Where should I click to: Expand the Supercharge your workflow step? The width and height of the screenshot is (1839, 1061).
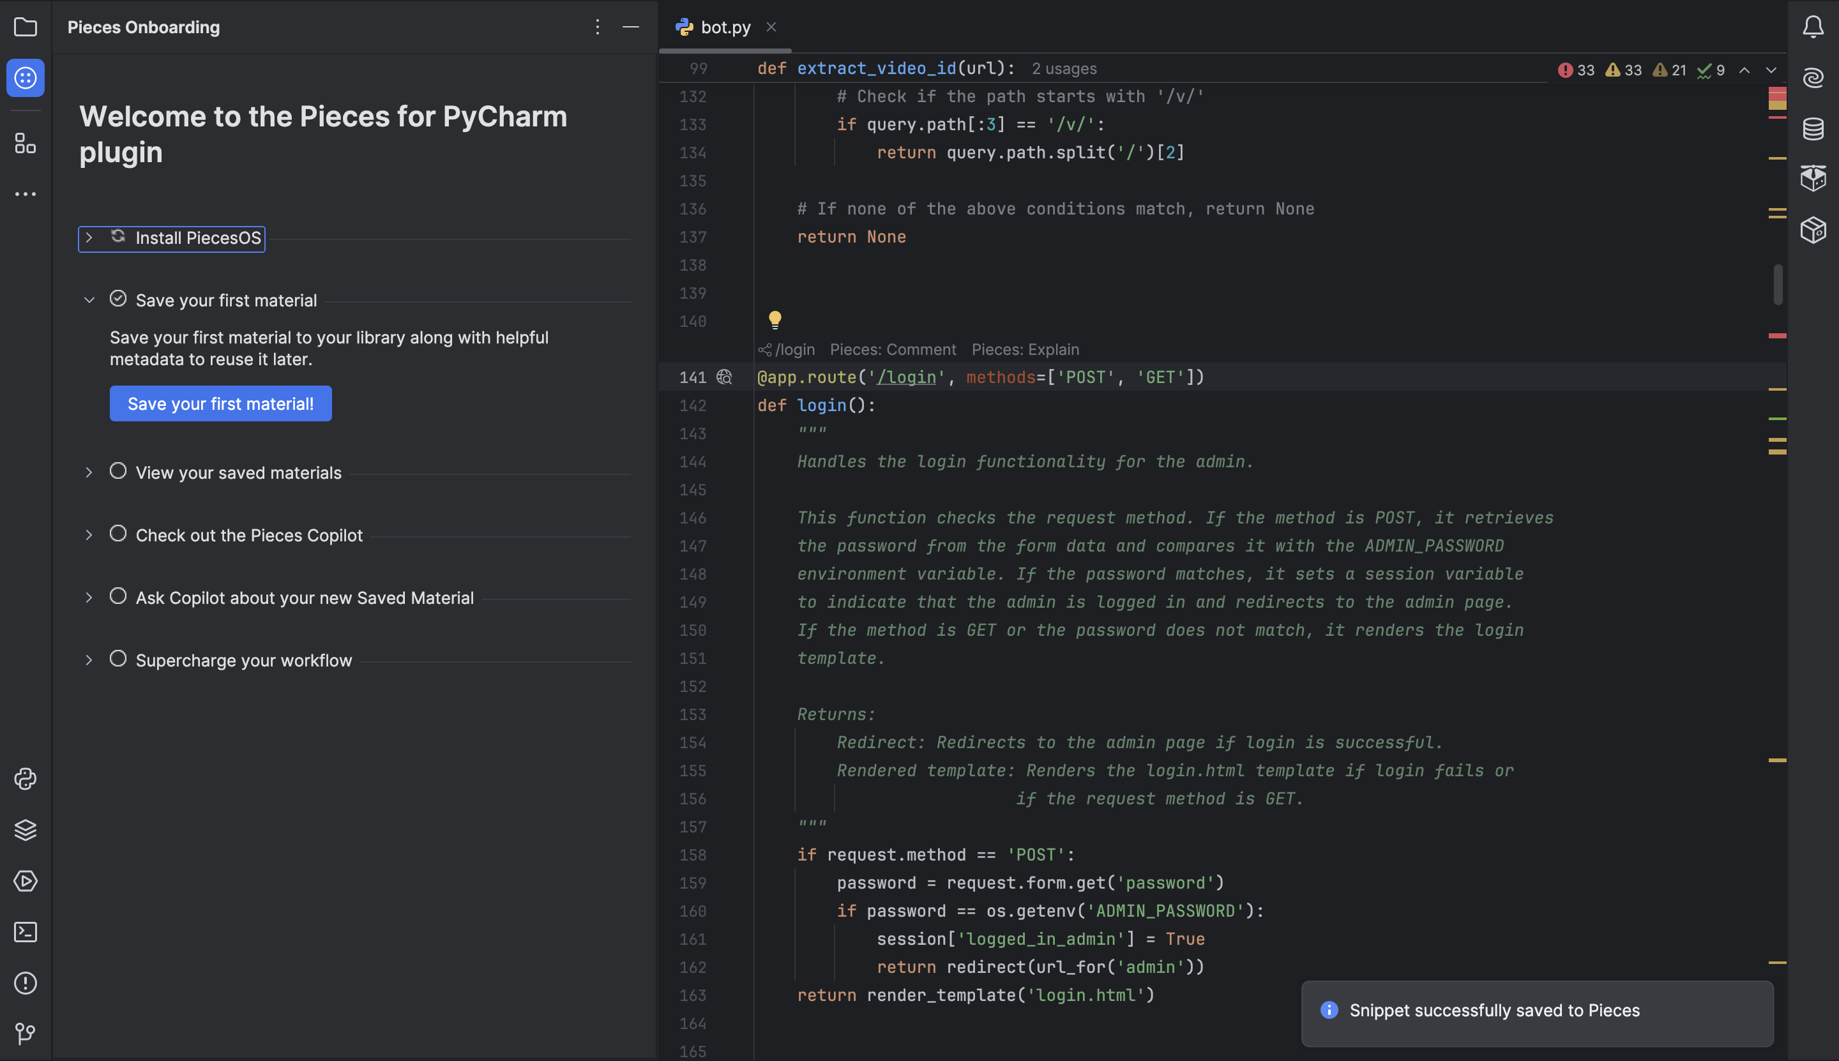[x=89, y=660]
